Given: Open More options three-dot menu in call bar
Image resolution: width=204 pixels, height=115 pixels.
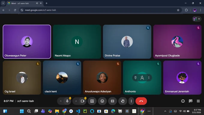Looking at the screenshot, I should coord(131,101).
